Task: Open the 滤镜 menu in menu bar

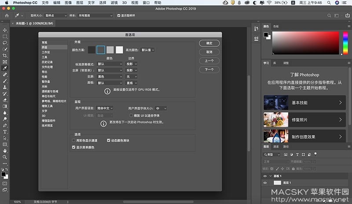Action: tap(114, 3)
